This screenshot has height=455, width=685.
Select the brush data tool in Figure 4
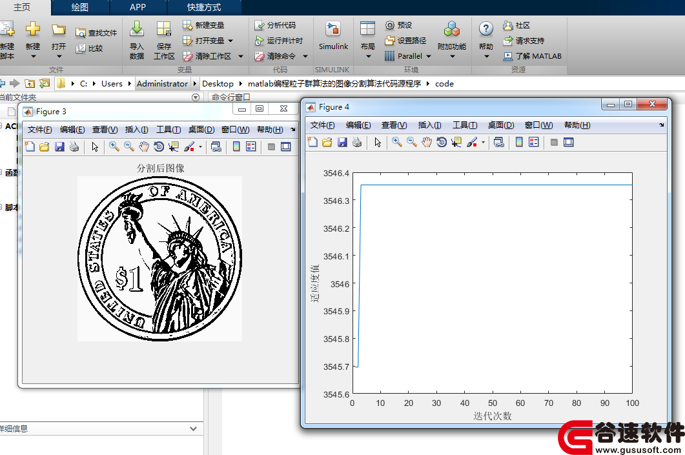pos(472,143)
